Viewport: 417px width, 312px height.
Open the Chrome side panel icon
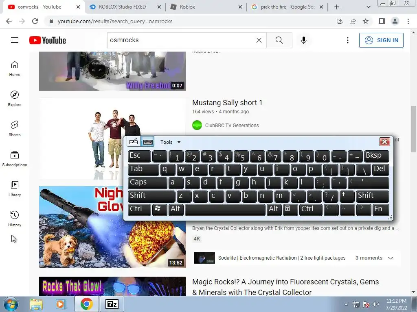point(382,21)
